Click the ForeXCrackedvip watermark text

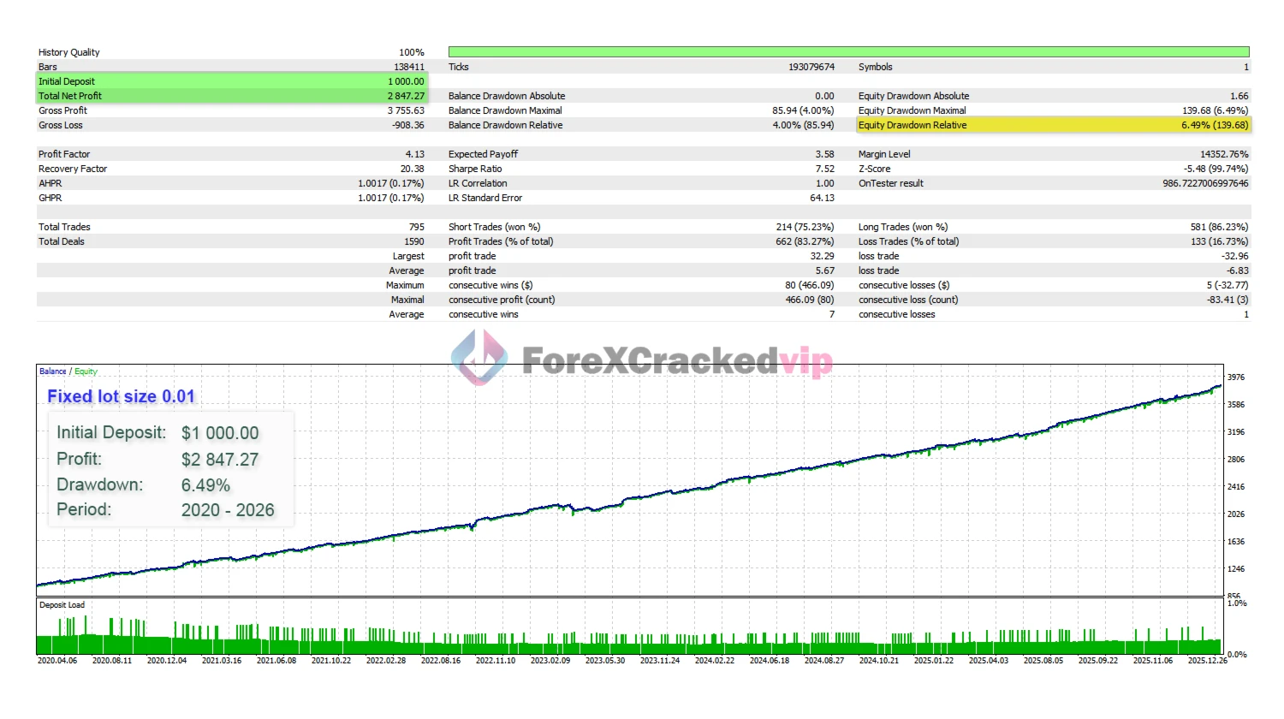point(676,361)
